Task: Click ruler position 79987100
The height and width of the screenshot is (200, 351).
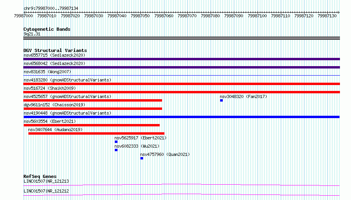Action: click(x=257, y=16)
